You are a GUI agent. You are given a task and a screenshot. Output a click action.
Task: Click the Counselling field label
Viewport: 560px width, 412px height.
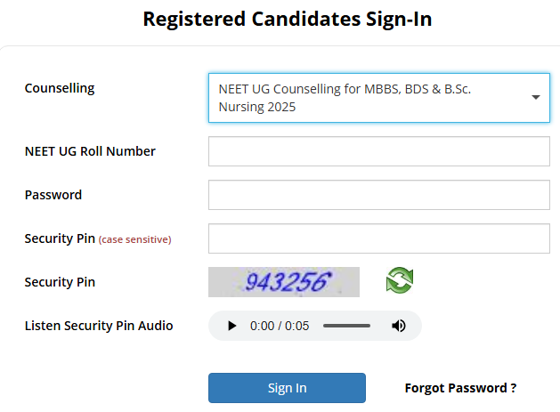[x=60, y=88]
